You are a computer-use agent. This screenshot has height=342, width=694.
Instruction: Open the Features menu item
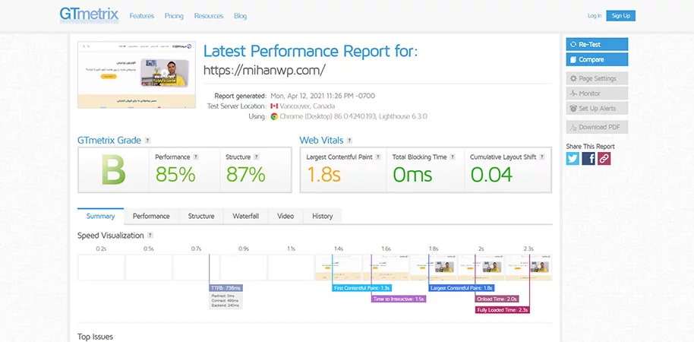click(142, 16)
